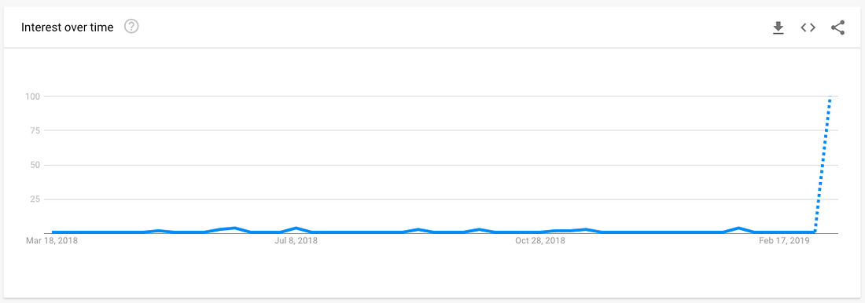Screen dimensions: 865x303
Task: Click the small bump just before Feb 17, 2019
Action: tap(738, 228)
